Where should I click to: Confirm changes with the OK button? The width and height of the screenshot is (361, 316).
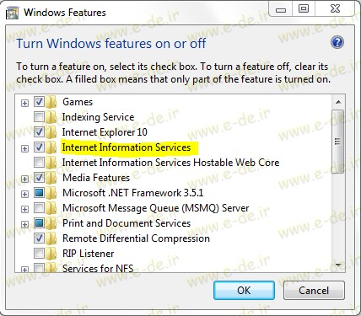pos(244,291)
